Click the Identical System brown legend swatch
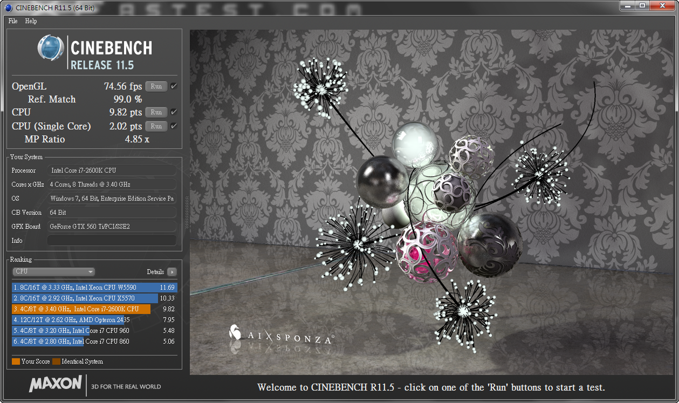 click(x=56, y=361)
